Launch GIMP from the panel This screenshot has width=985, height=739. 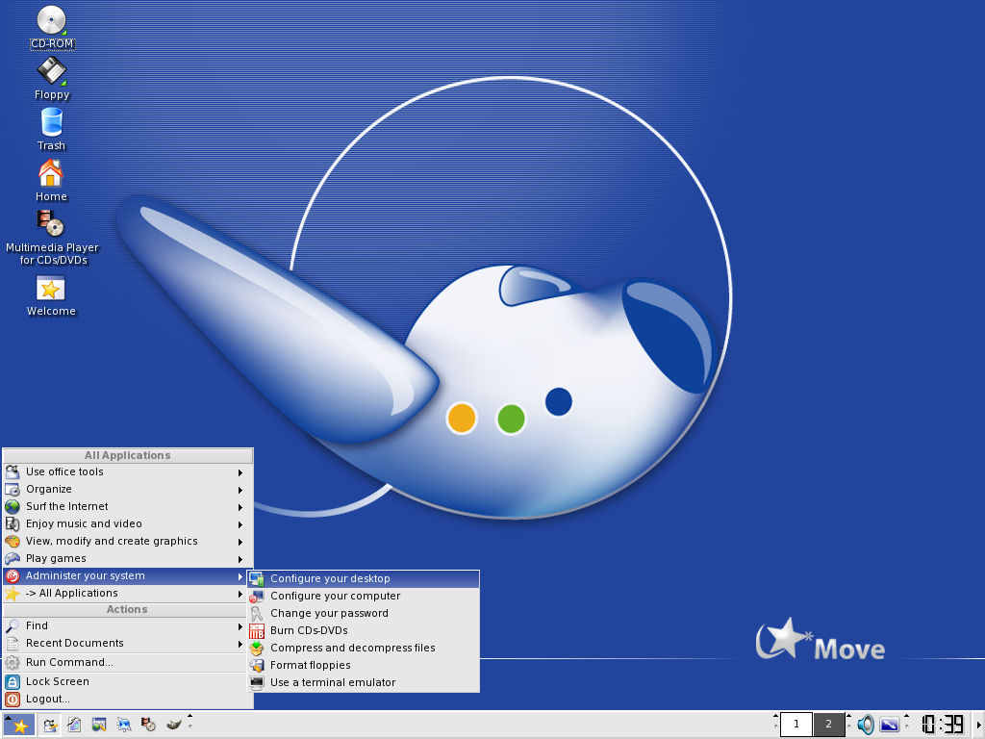(x=173, y=726)
